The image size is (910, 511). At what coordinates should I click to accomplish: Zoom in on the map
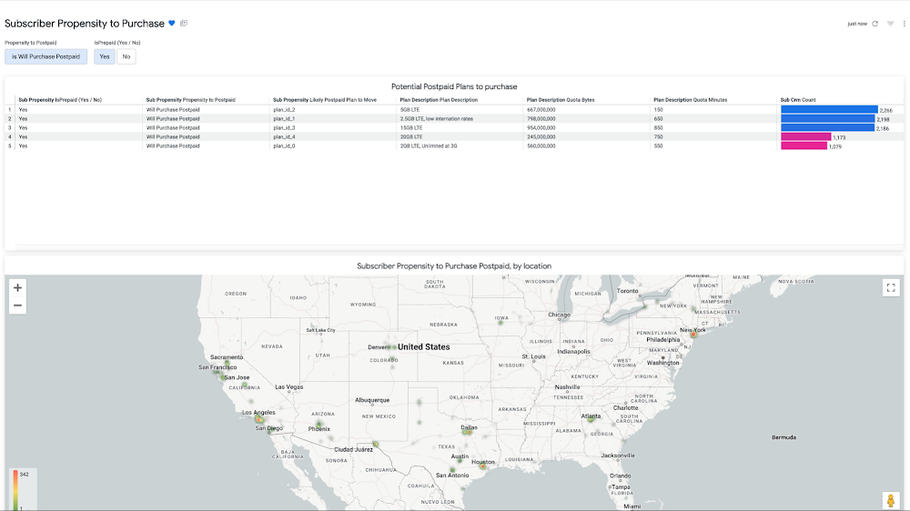[x=17, y=287]
